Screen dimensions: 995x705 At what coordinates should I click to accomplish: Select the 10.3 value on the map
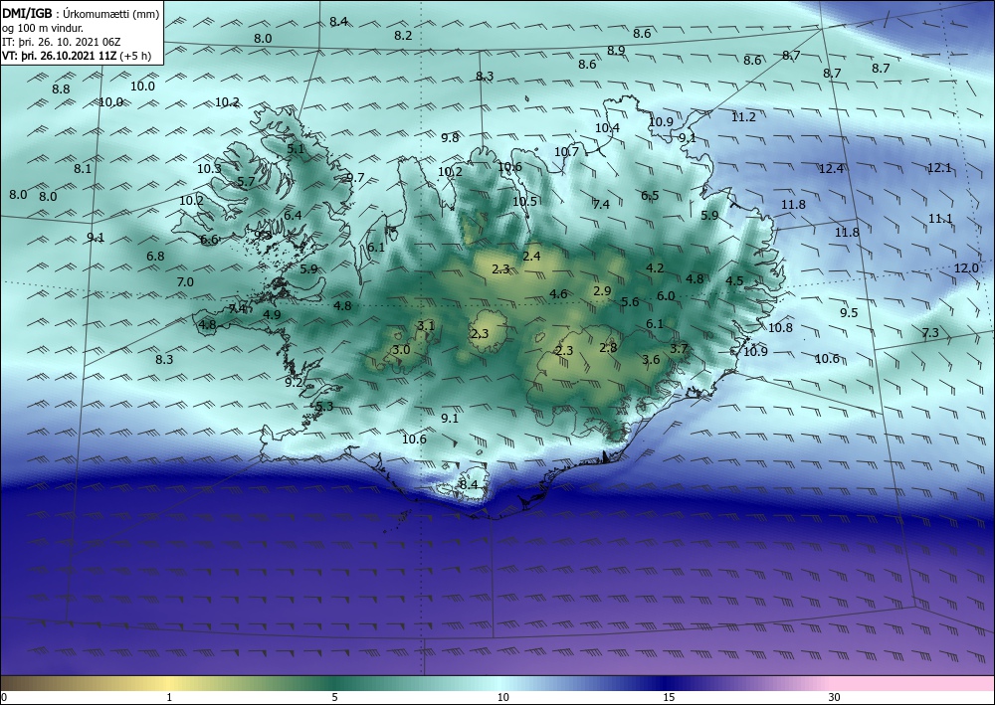209,169
